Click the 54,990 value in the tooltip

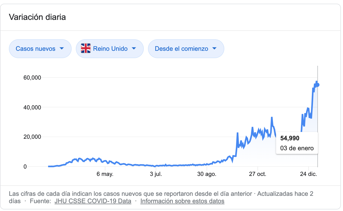point(290,138)
